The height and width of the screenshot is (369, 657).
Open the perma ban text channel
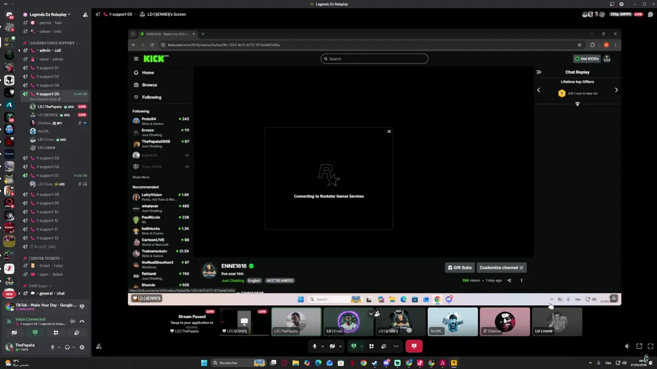point(50,23)
